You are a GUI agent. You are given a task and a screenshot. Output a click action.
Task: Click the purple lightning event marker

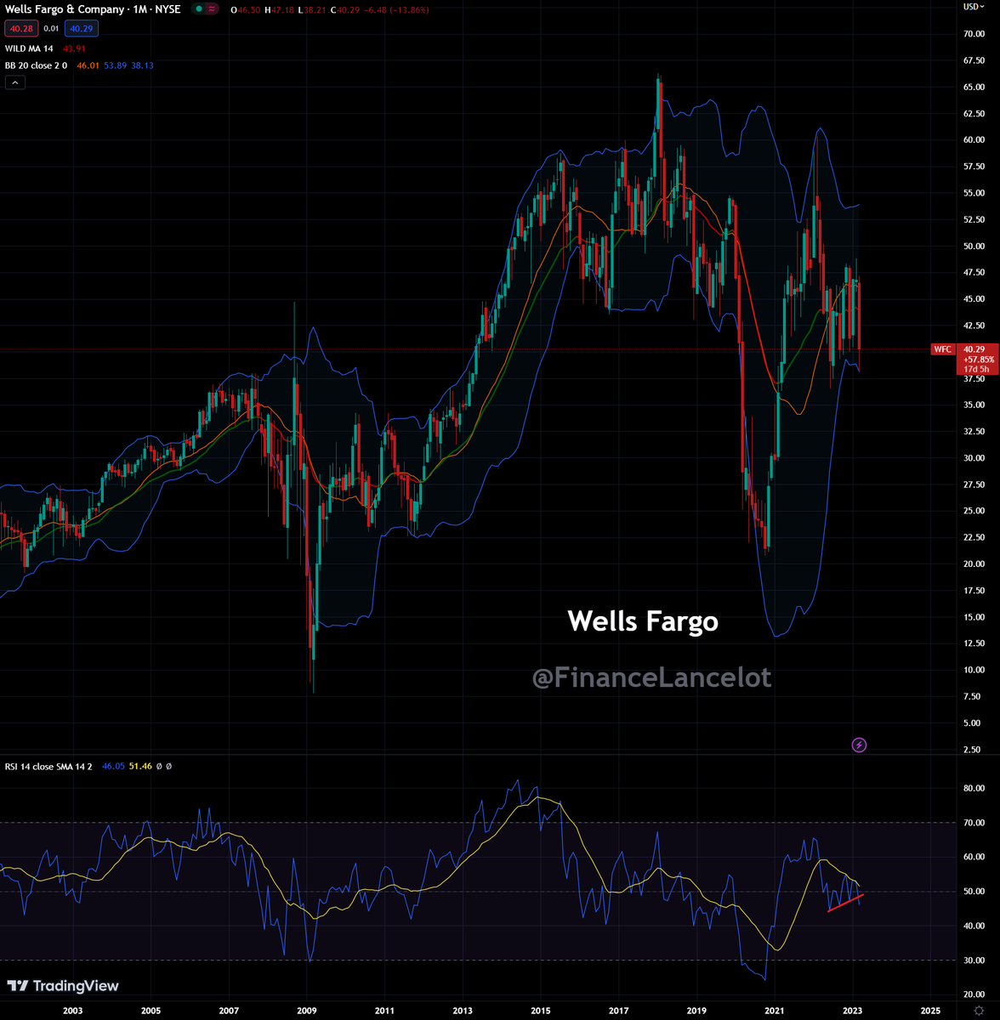point(859,745)
